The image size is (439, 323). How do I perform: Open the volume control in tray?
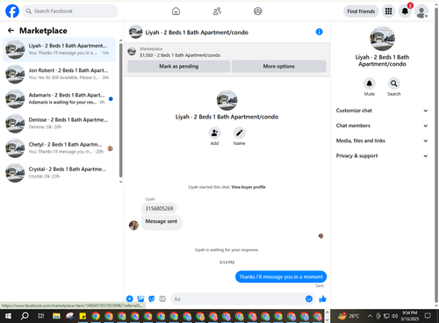point(394,316)
